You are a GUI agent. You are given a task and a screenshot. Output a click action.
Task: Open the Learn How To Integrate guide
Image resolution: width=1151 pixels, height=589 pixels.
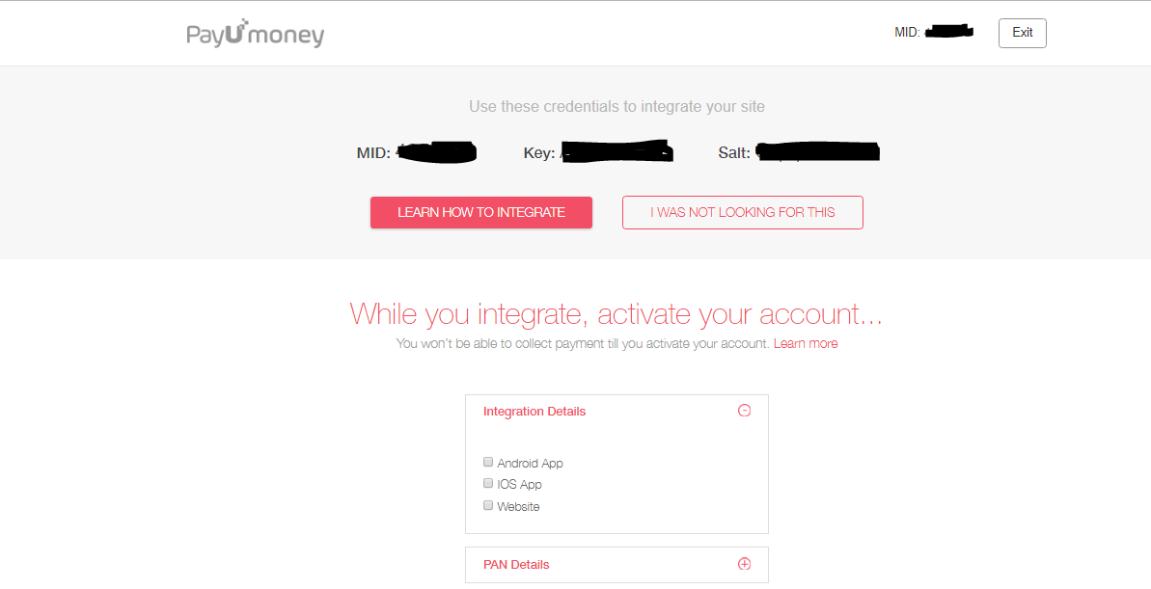[481, 213]
